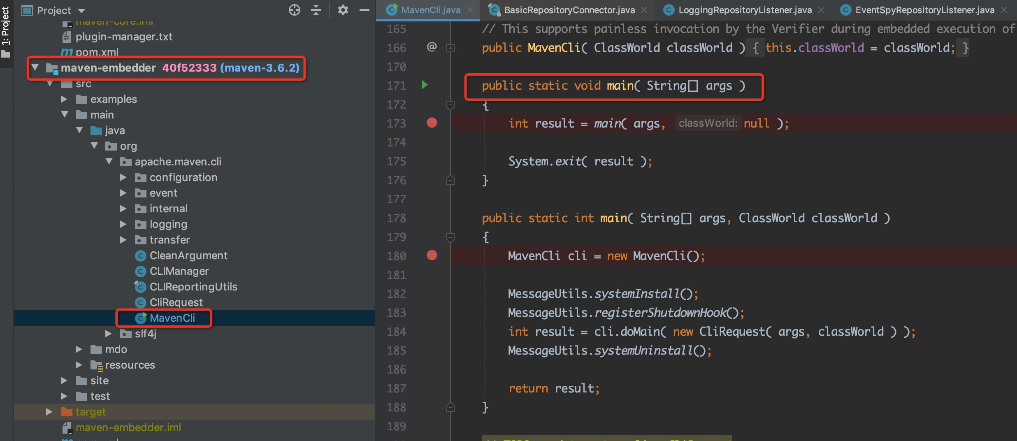This screenshot has height=441, width=1017.
Task: Close the LoggingRepositoryListener.java tab
Action: coord(821,10)
